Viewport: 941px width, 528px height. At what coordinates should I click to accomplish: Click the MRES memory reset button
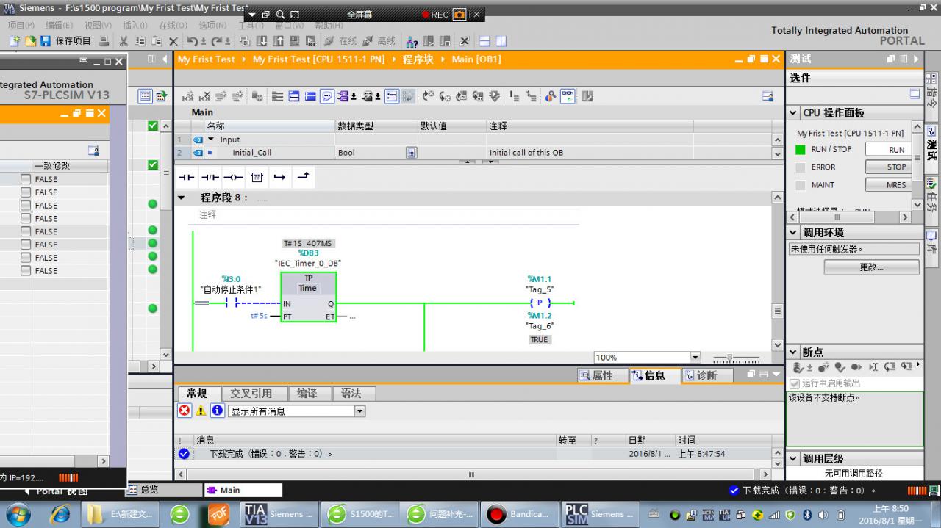[x=887, y=185]
